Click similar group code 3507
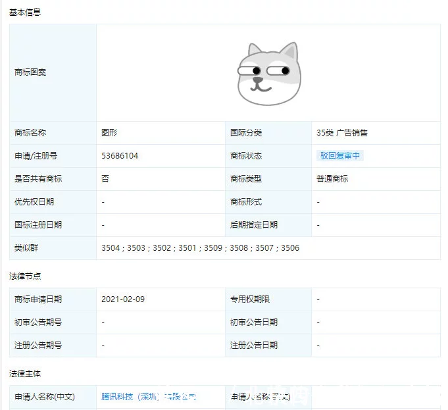The image size is (448, 410). pyautogui.click(x=264, y=248)
